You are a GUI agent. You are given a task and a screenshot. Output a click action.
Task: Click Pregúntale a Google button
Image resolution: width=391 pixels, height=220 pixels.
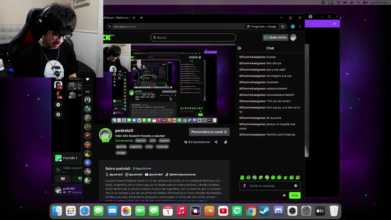click(261, 27)
